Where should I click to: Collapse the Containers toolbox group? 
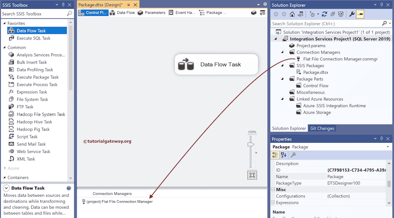(5, 178)
